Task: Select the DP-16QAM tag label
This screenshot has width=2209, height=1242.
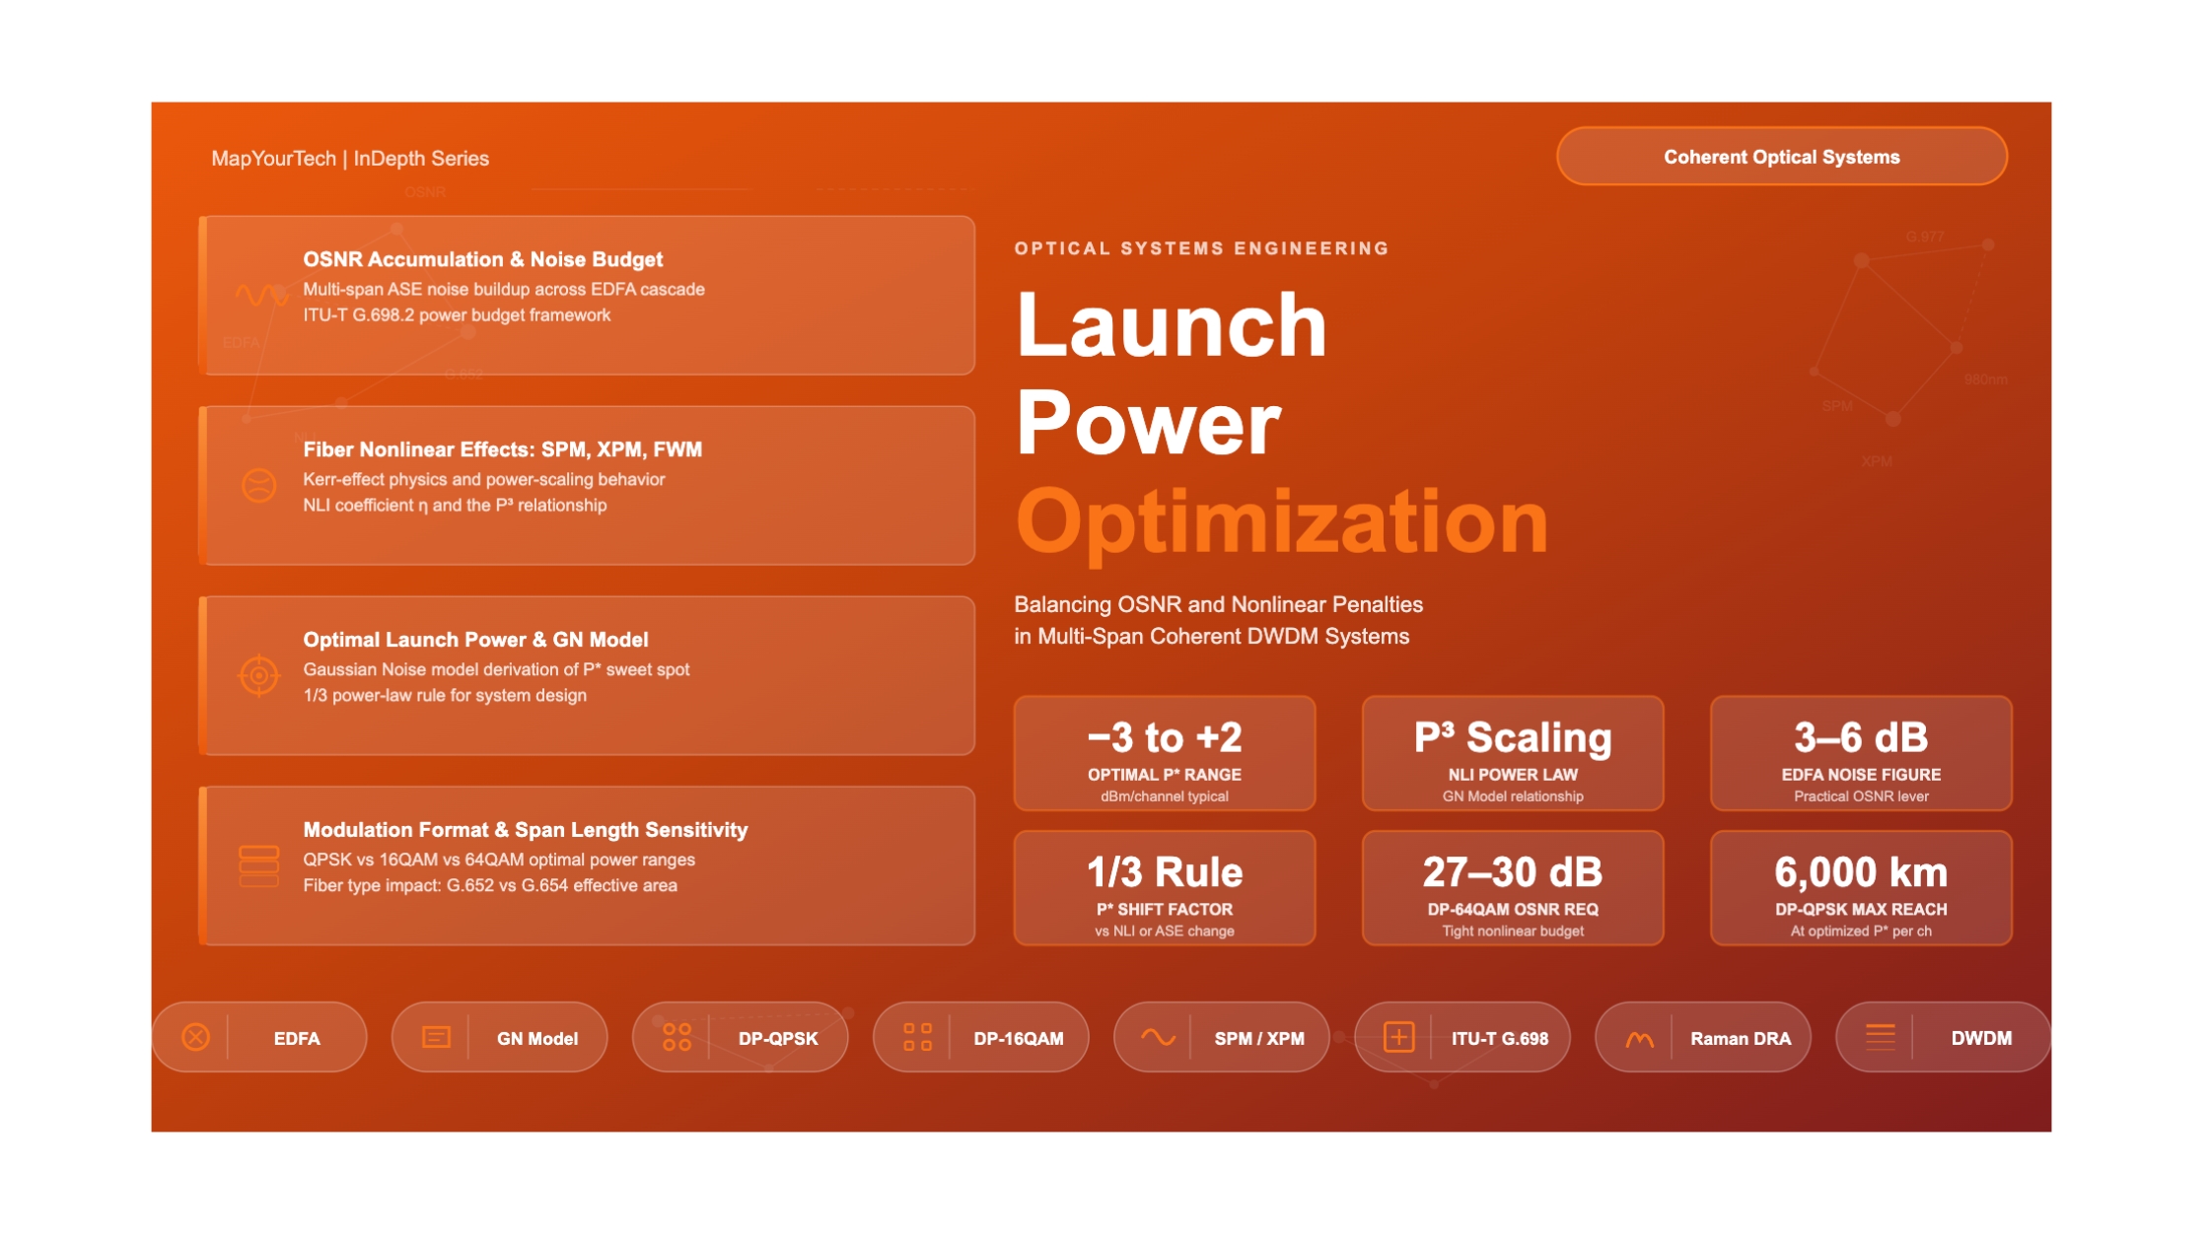Action: tap(1019, 1039)
